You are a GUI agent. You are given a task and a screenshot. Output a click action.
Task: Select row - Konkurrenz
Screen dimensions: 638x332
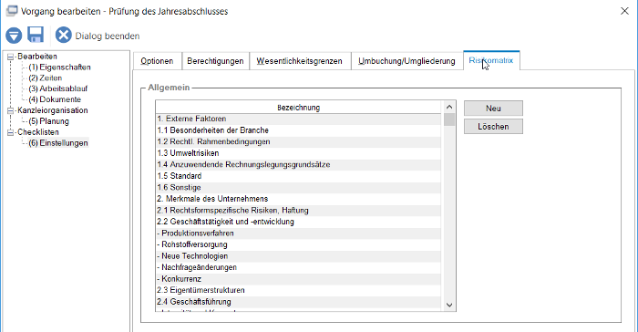click(298, 279)
